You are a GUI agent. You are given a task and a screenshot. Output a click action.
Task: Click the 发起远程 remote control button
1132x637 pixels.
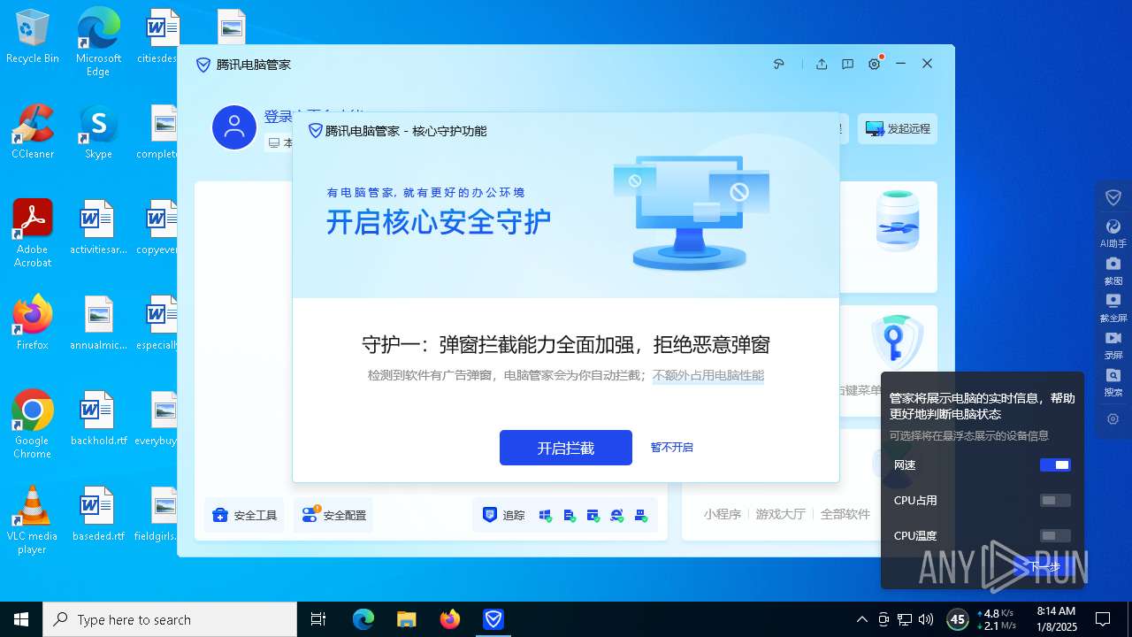[898, 129]
